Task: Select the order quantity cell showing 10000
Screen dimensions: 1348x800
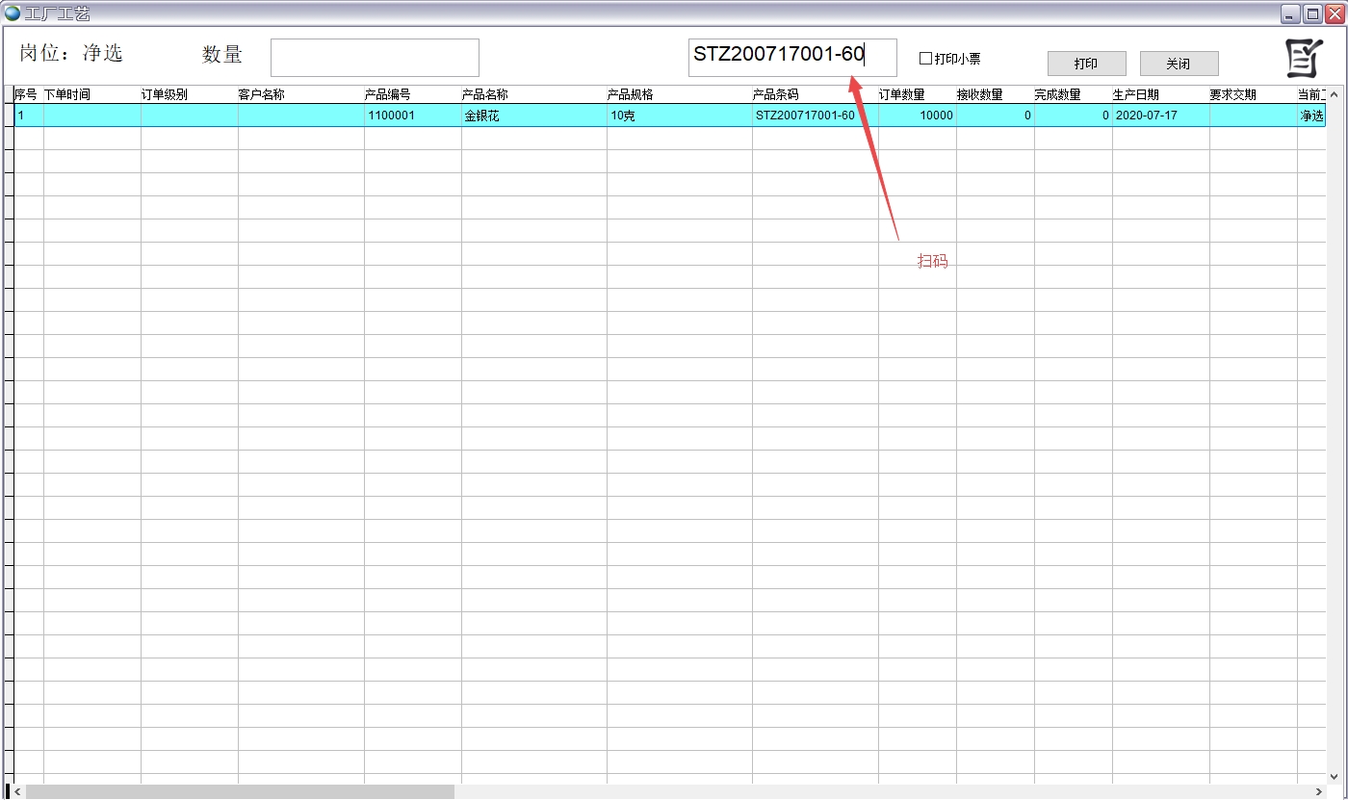Action: 916,116
